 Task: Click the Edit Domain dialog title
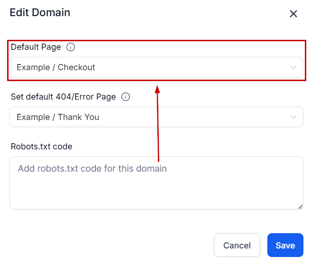[x=40, y=13]
